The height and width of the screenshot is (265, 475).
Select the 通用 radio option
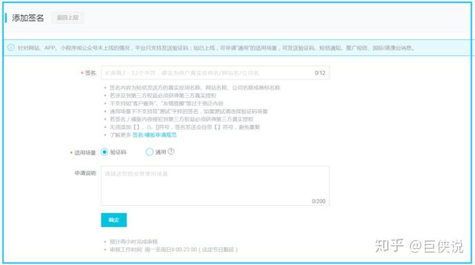149,152
